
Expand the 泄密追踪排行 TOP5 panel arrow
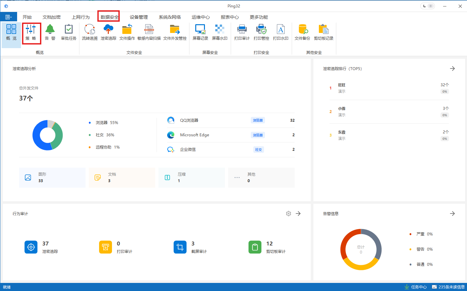point(452,68)
